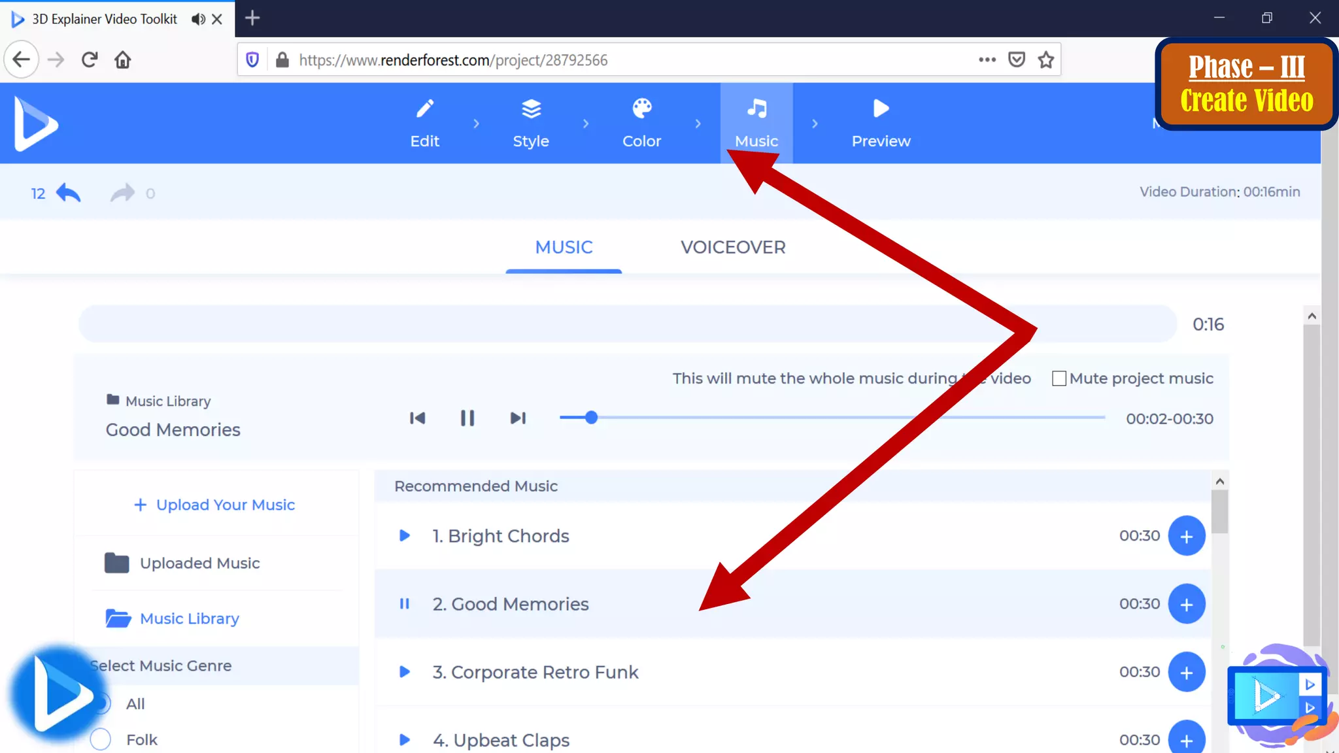Click the undo arrow icon
Viewport: 1339px width, 753px height.
(68, 193)
